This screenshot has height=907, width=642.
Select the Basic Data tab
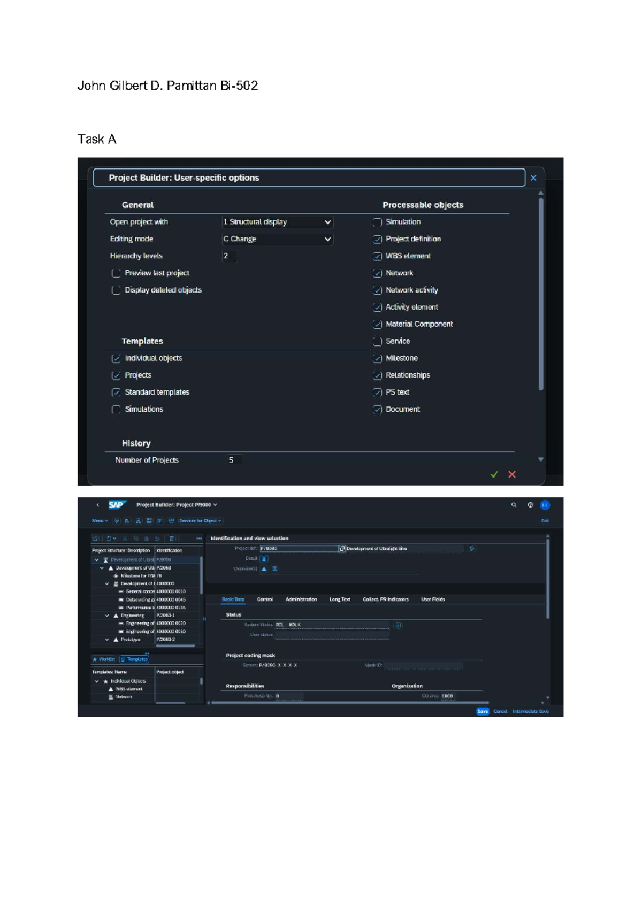[233, 599]
